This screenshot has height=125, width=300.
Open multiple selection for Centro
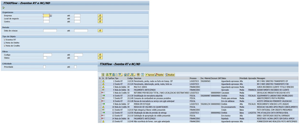click(100, 22)
